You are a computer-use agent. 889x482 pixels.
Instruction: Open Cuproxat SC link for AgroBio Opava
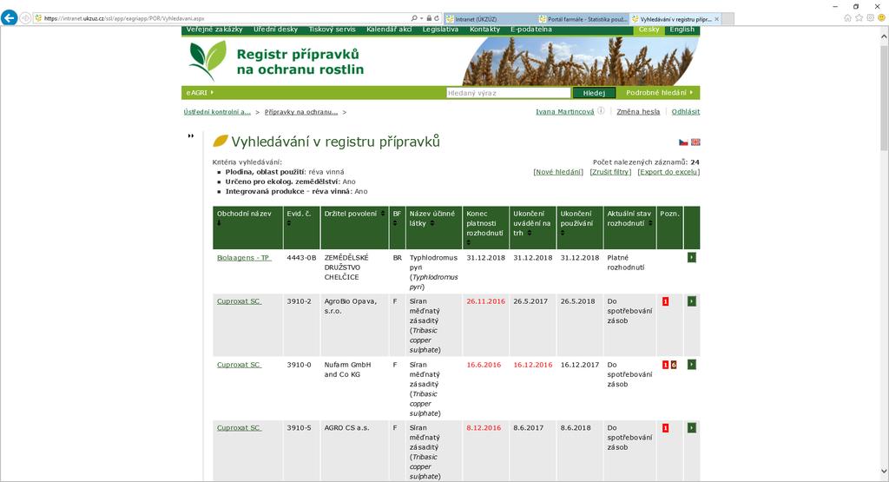coord(239,301)
